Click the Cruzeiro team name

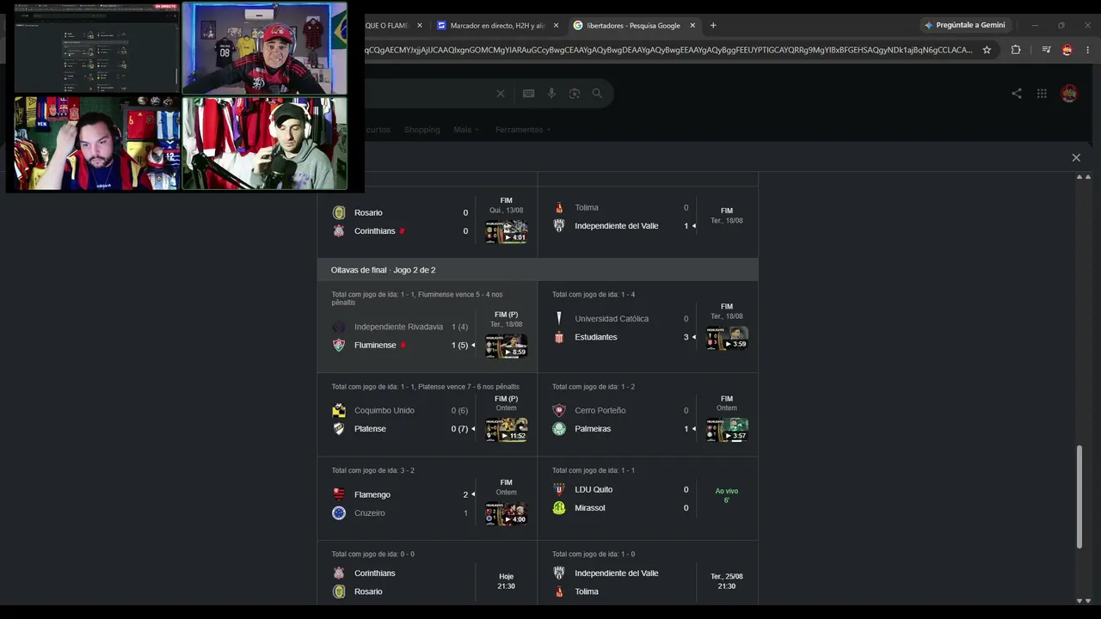[x=370, y=512]
